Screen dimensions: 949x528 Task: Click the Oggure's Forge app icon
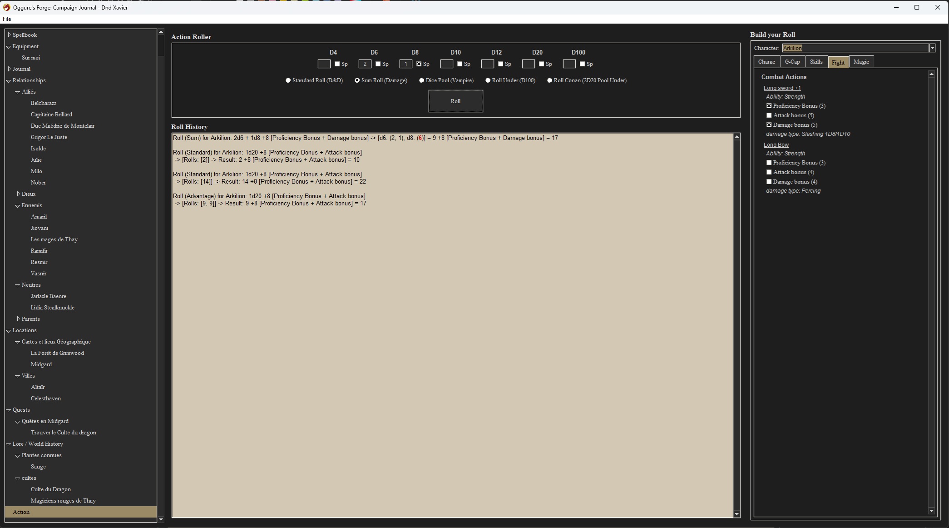point(6,7)
